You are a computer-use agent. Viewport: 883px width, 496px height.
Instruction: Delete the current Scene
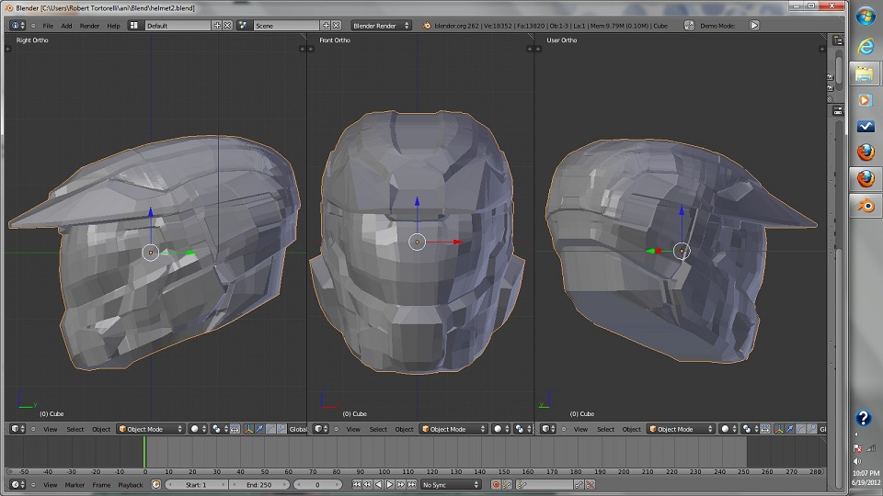pyautogui.click(x=337, y=26)
